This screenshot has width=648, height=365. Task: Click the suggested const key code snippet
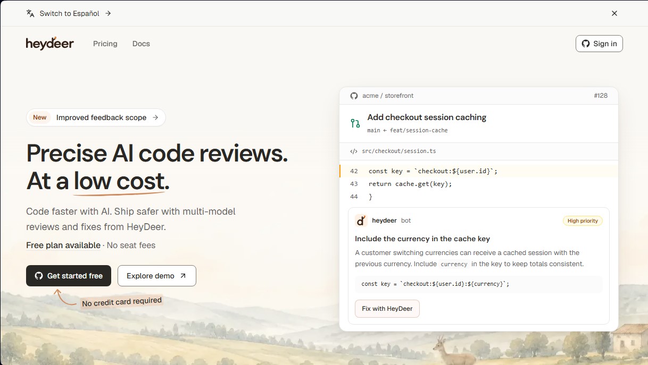pyautogui.click(x=479, y=284)
